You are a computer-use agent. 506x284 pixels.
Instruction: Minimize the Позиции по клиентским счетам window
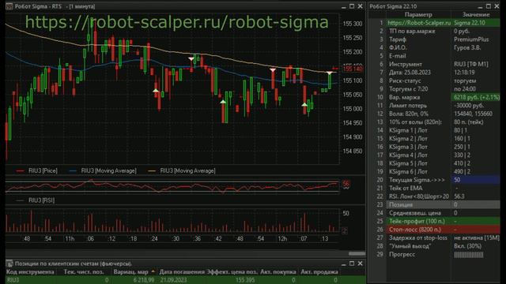point(343,263)
